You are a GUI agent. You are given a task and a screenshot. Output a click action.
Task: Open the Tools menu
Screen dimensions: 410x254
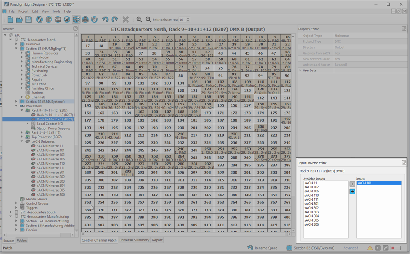56,11
